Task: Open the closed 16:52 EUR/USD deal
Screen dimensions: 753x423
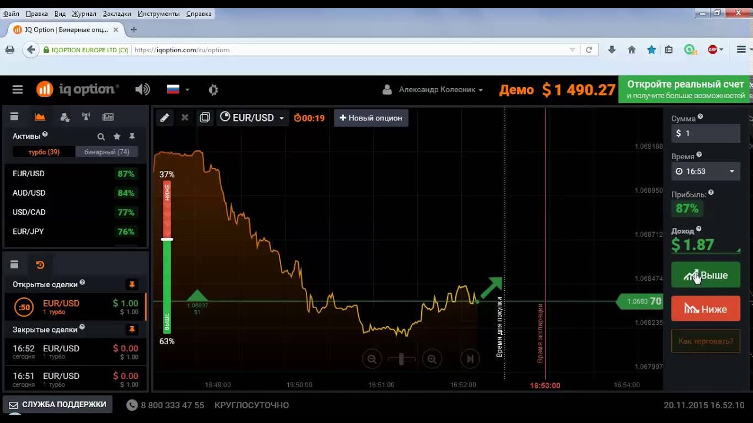Action: [x=75, y=351]
